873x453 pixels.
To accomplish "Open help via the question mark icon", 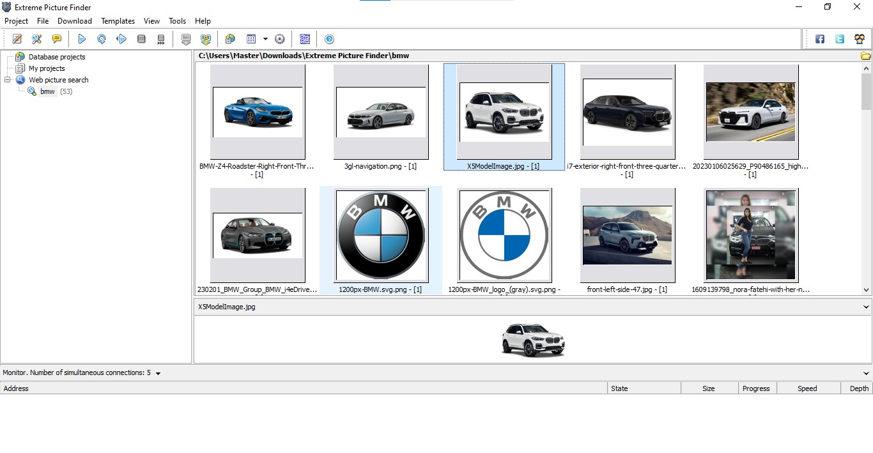I will (329, 39).
